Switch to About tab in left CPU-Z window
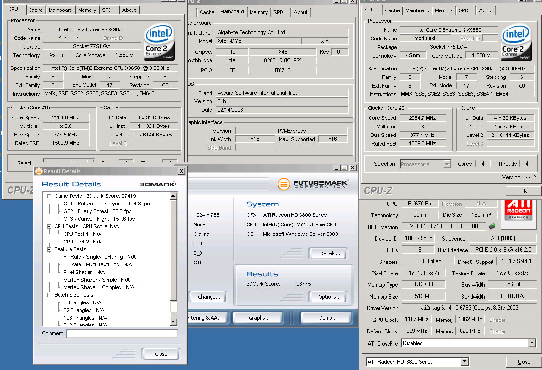Viewport: 542px width, 370px height. point(129,10)
